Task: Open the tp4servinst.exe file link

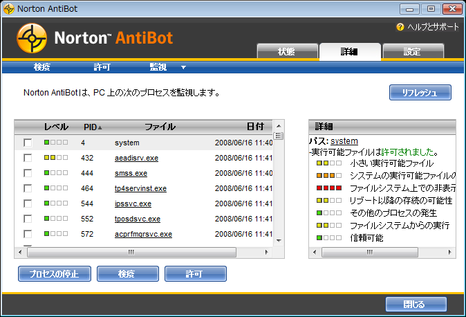Action: [140, 188]
